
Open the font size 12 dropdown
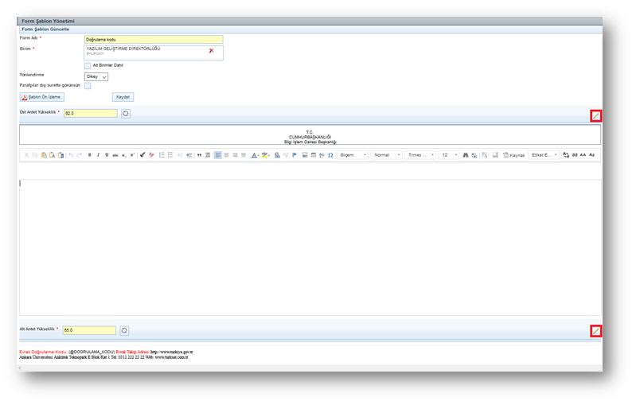click(x=450, y=155)
